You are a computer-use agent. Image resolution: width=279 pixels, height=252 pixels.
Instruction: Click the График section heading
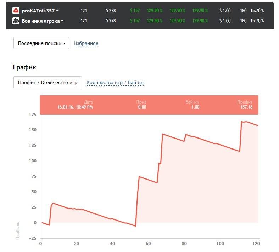click(x=24, y=67)
